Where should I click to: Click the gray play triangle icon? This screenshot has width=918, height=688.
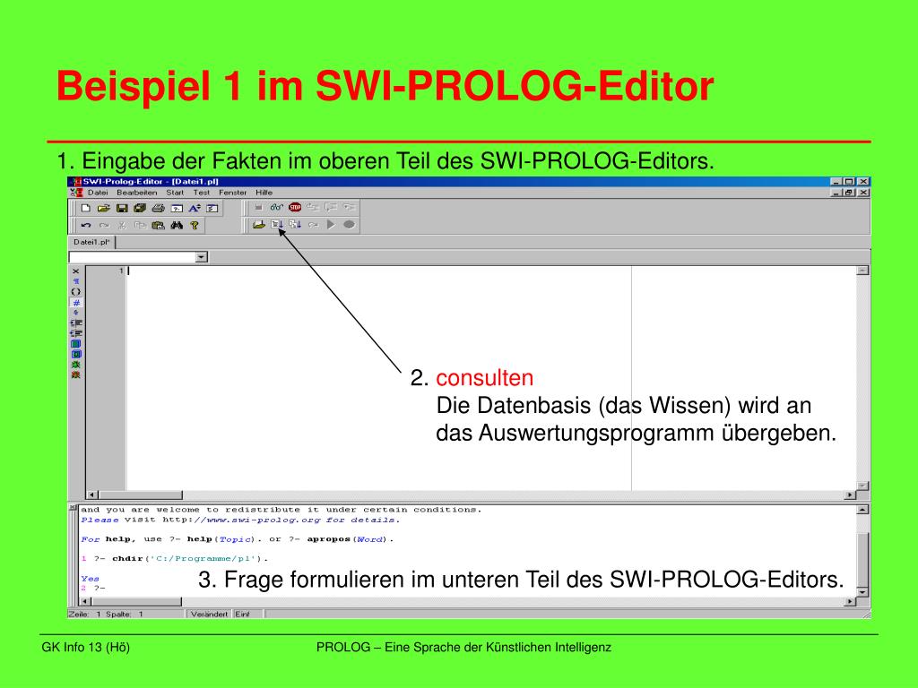click(331, 225)
